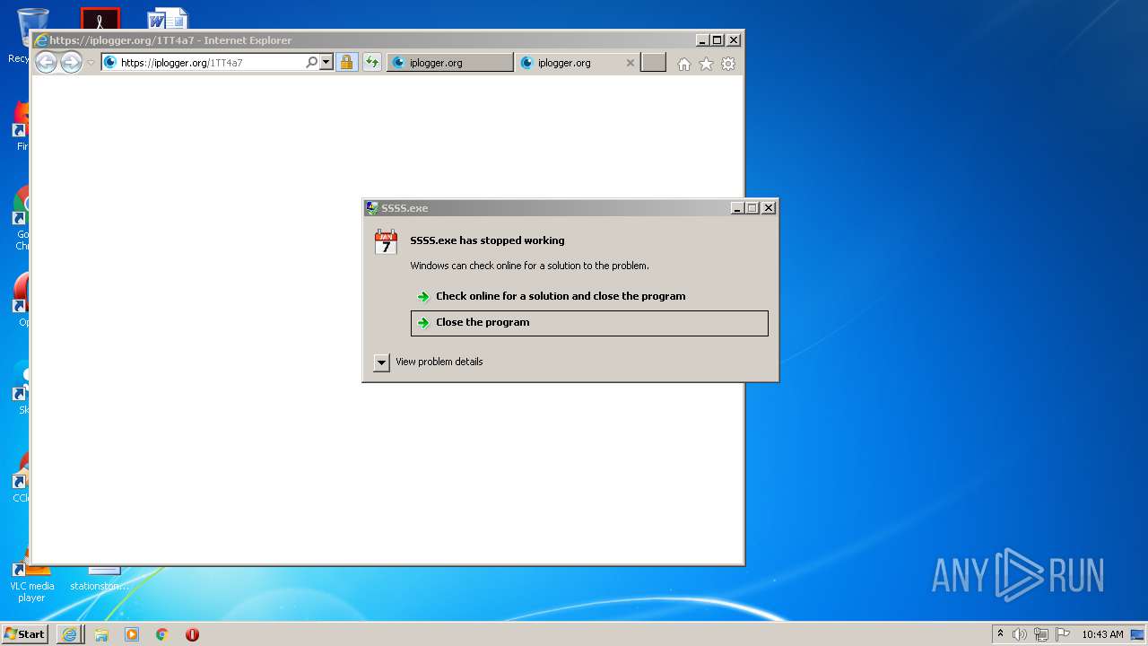Open the volume speaker tray icon

(x=1020, y=634)
